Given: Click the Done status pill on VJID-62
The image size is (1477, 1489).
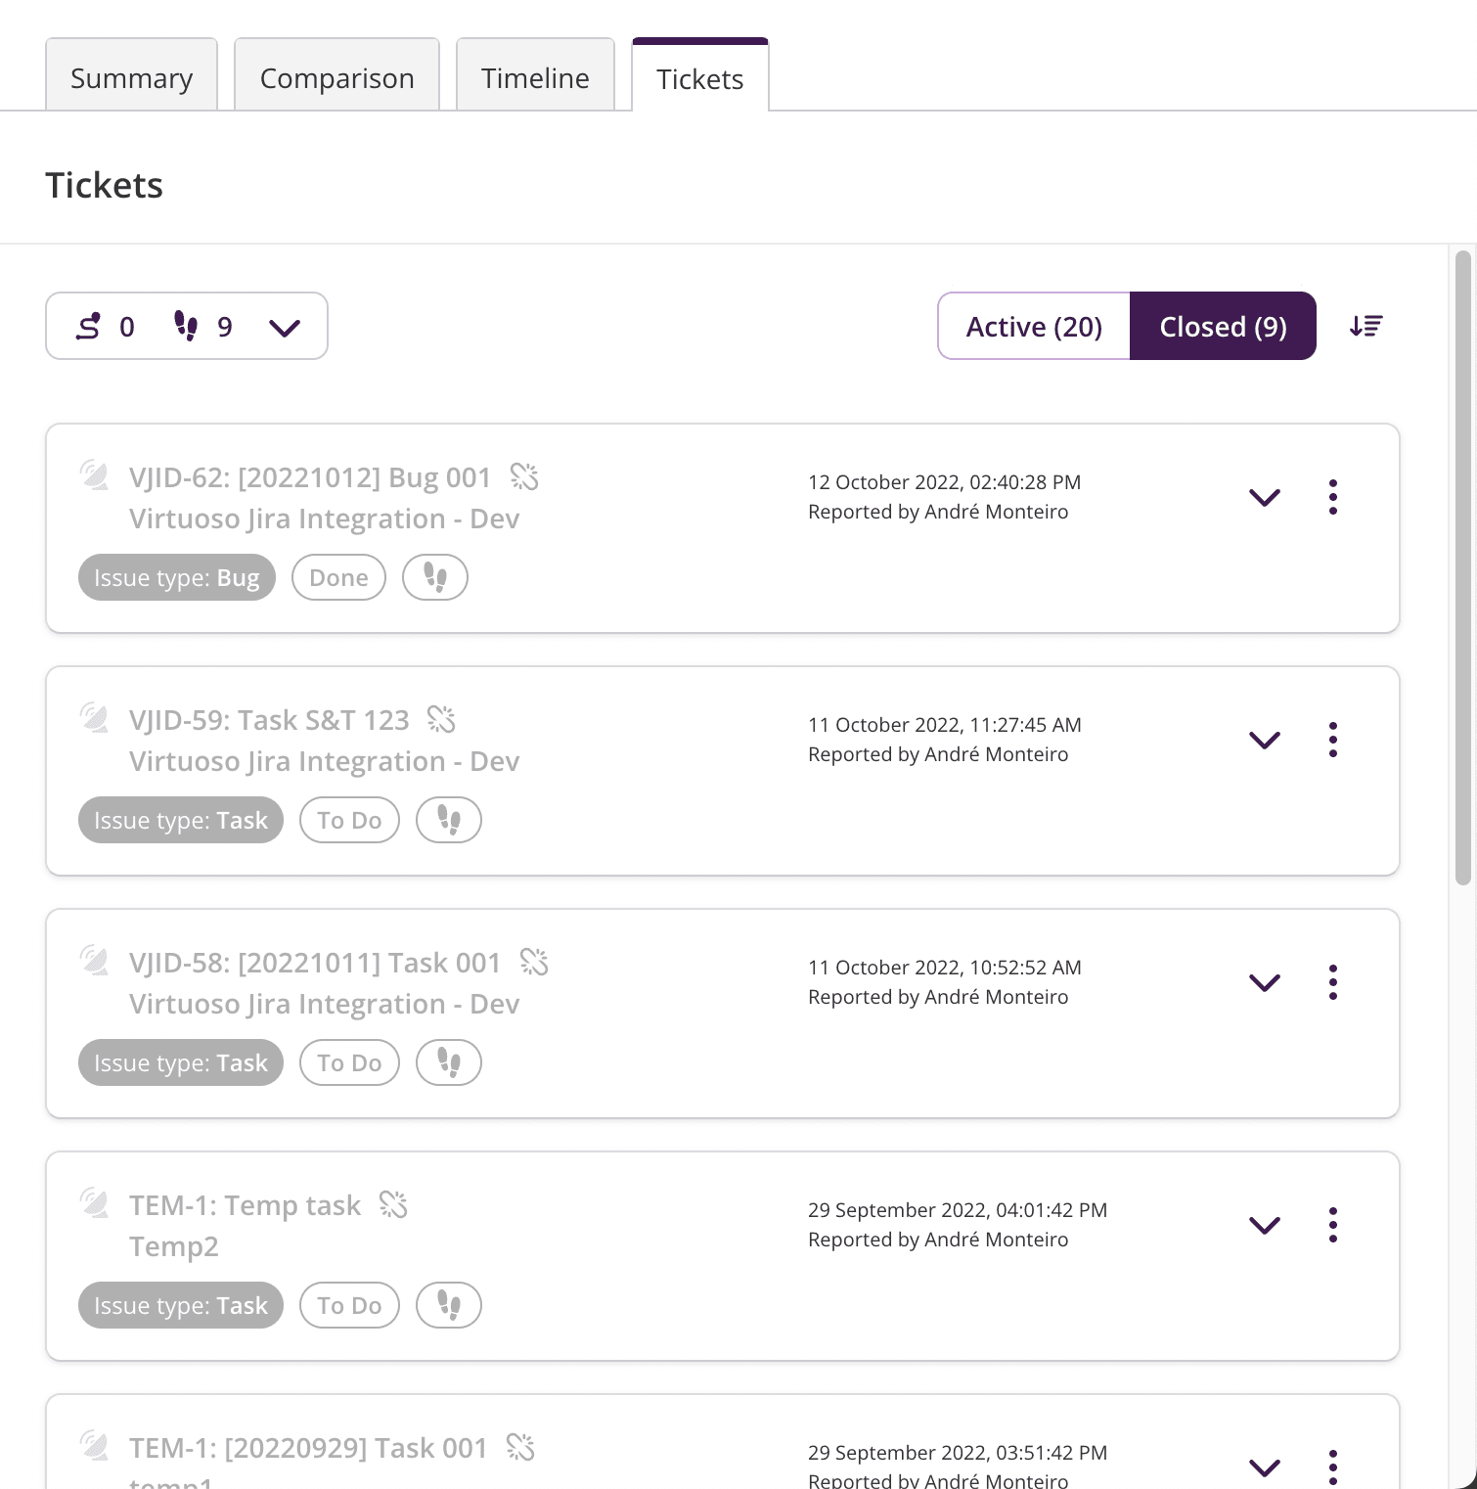Looking at the screenshot, I should (338, 577).
